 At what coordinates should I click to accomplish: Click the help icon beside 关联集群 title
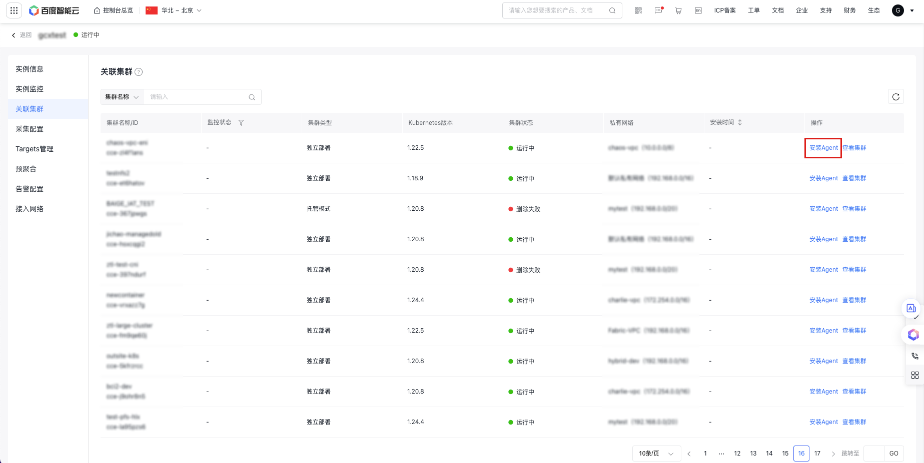[x=139, y=72]
